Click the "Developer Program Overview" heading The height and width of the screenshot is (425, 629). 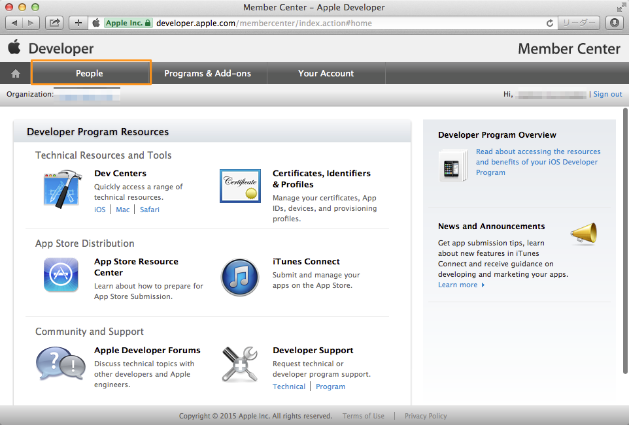[497, 135]
